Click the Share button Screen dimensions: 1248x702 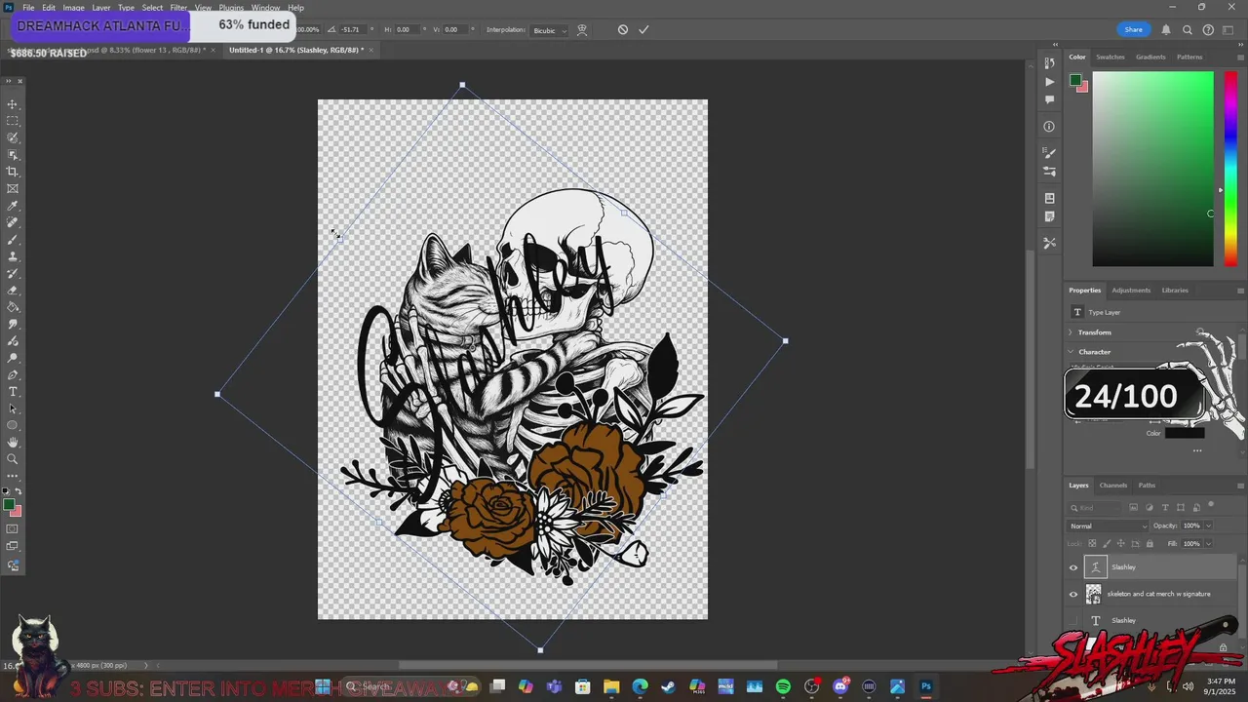pyautogui.click(x=1133, y=30)
